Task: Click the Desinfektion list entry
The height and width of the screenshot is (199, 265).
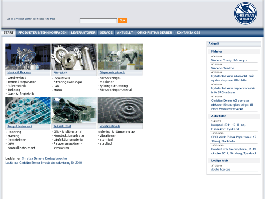Action: 17,140
